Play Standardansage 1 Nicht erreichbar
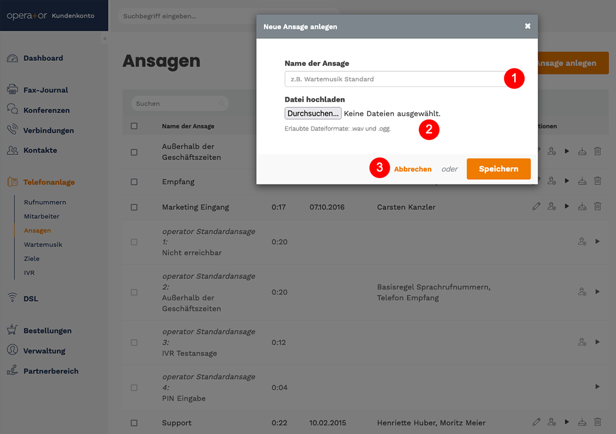Image resolution: width=616 pixels, height=434 pixels. pos(597,241)
